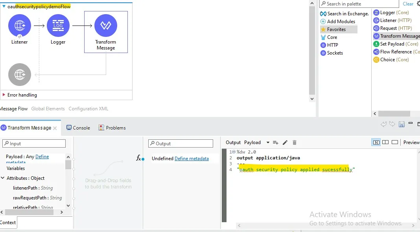The image size is (420, 232).
Task: Click the undo arrow icon
Action: [x=383, y=124]
